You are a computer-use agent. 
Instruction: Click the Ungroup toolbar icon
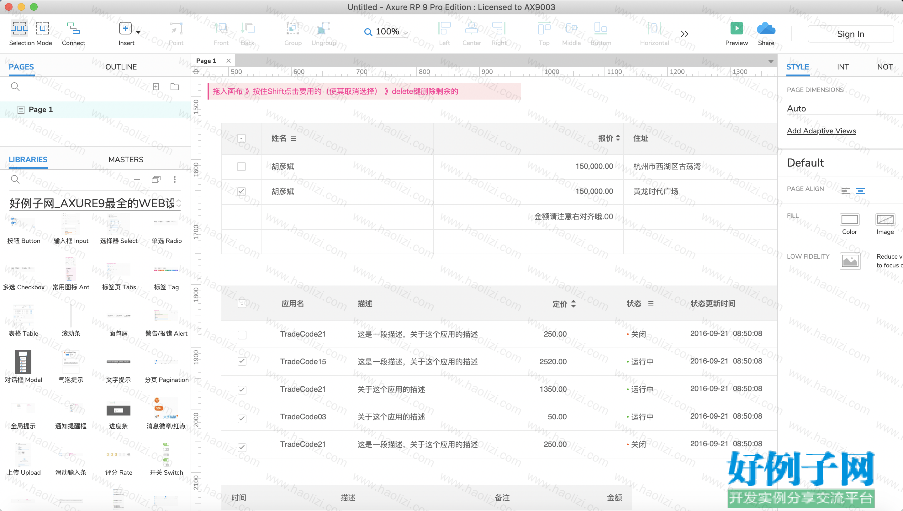324,28
